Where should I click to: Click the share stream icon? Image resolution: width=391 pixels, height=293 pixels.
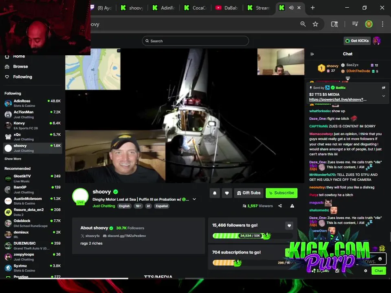[280, 206]
